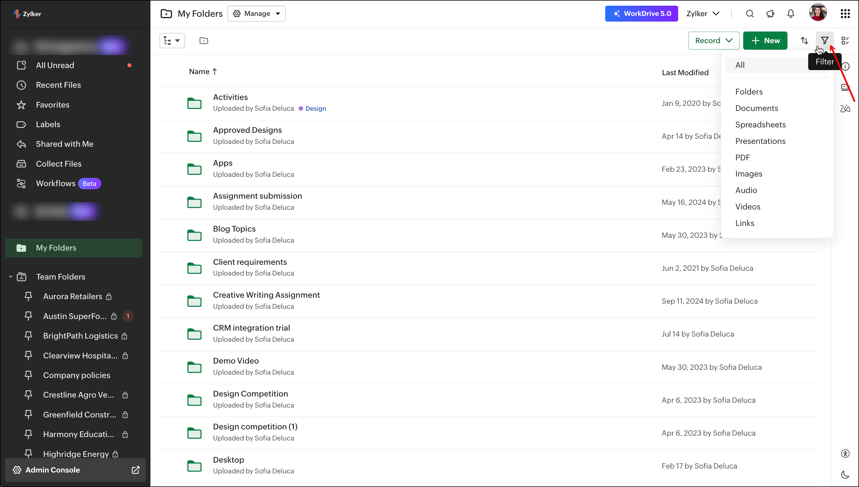The image size is (859, 487).
Task: Switch layout with the list view icon
Action: point(845,41)
